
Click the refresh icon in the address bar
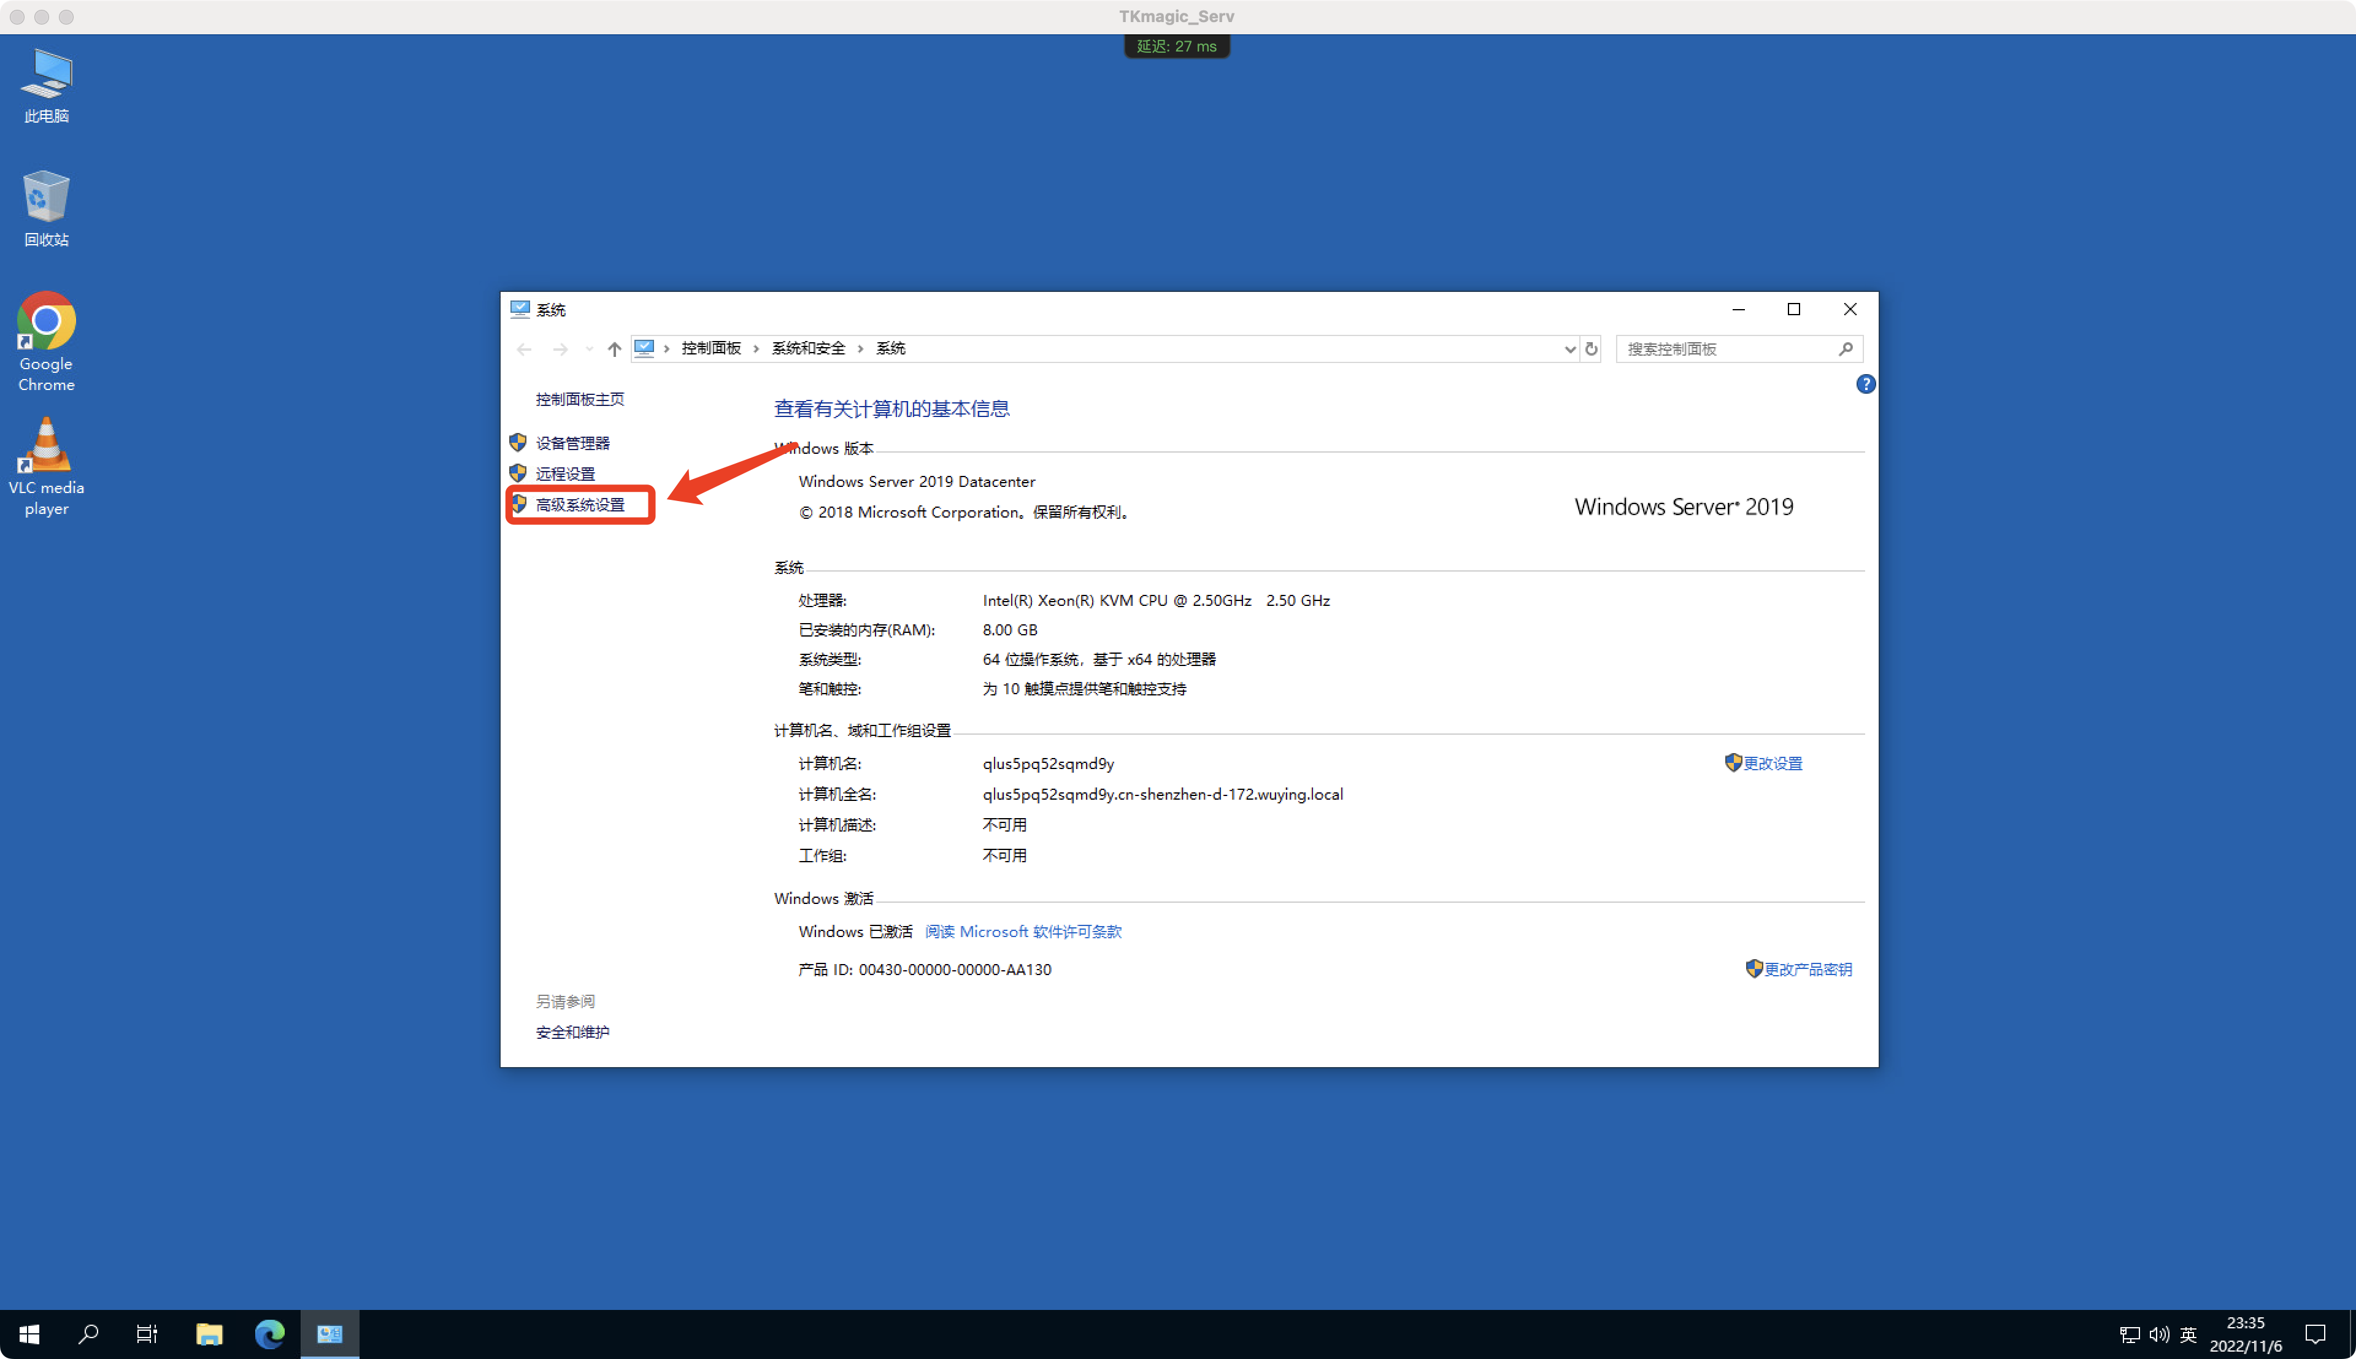1591,348
